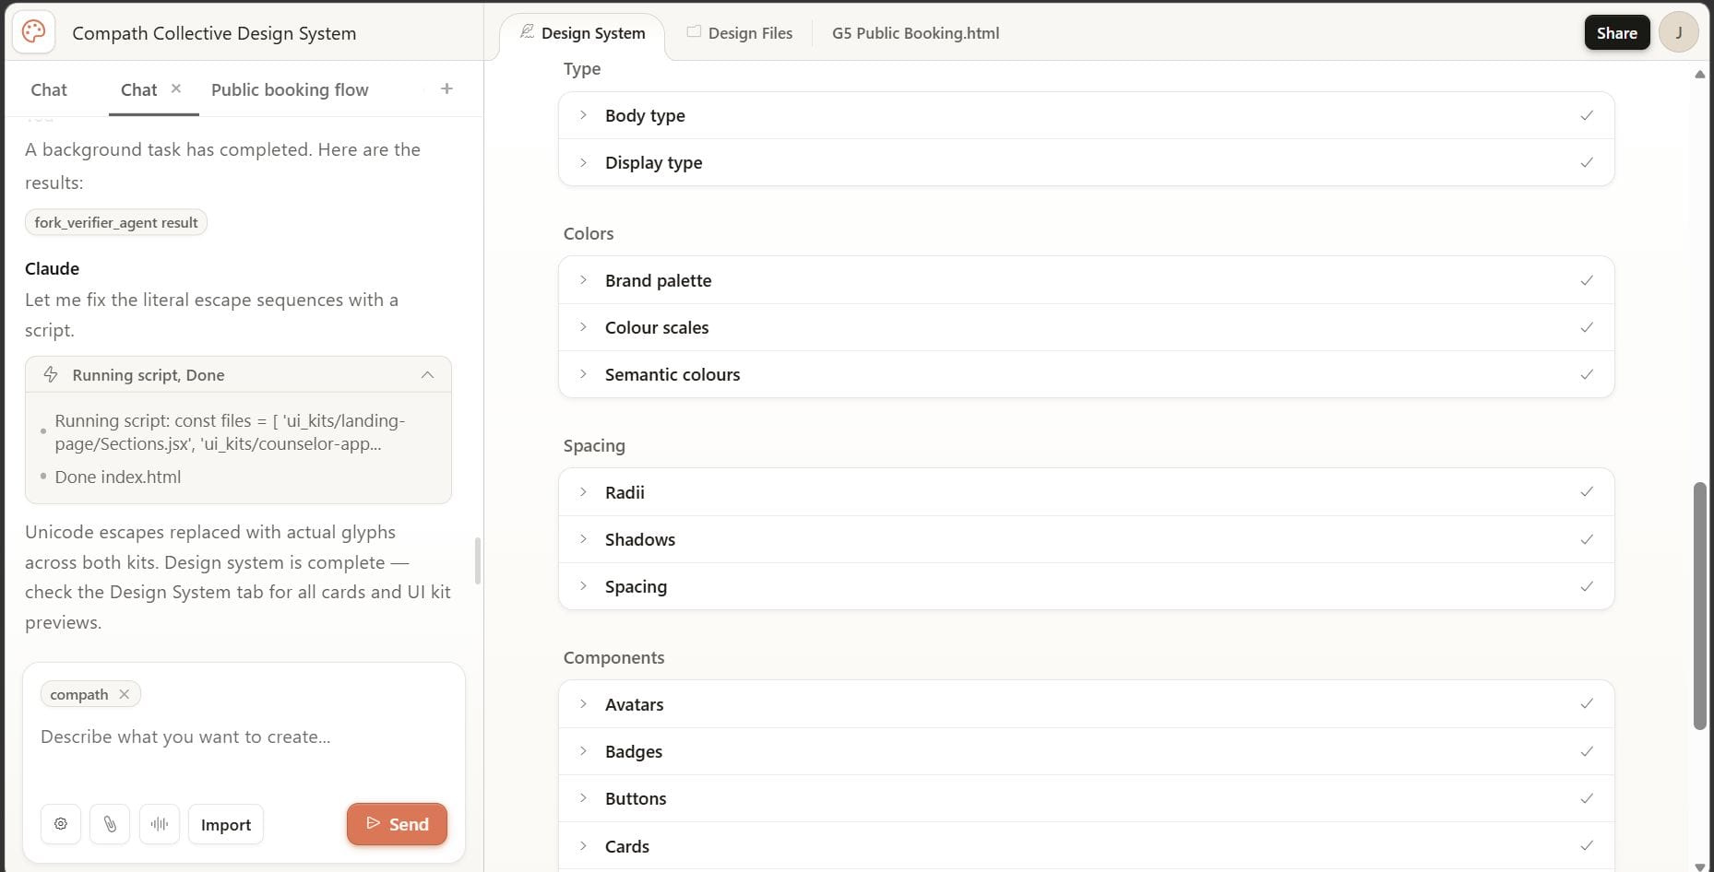Screen dimensions: 1714x872
Task: Toggle the Shadows completion checkmark
Action: click(x=1586, y=539)
